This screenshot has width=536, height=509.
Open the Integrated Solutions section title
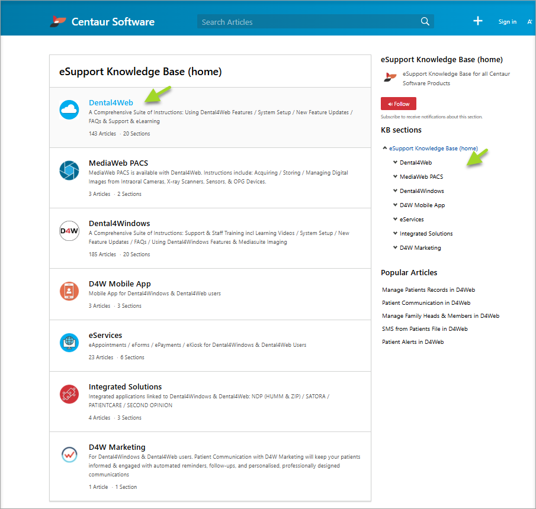(125, 386)
